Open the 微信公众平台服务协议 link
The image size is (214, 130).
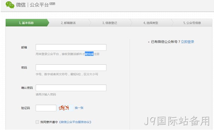(75, 122)
